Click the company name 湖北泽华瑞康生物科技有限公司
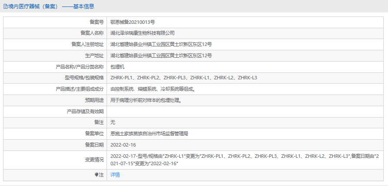388x186 pixels. (143, 33)
